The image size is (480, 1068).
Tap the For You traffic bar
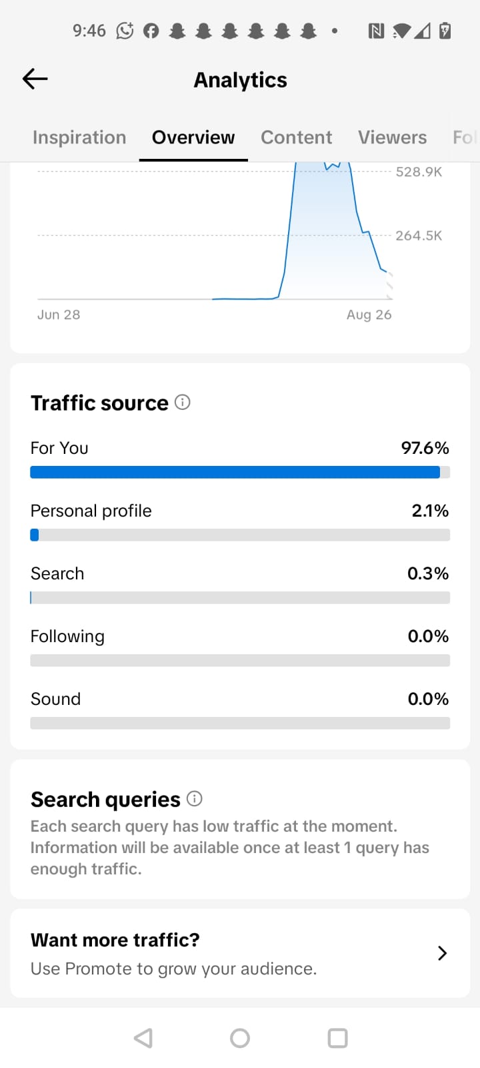[240, 472]
